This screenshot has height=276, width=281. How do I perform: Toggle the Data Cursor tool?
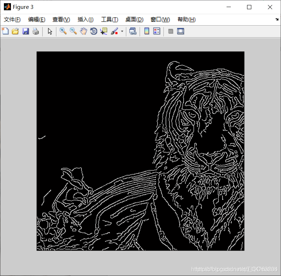(104, 31)
